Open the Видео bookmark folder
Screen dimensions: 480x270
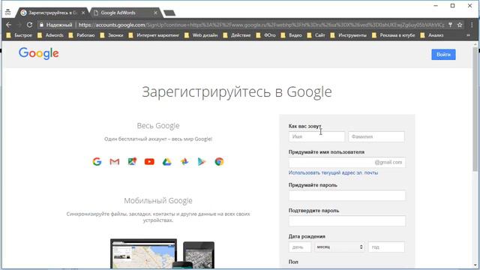pos(292,35)
